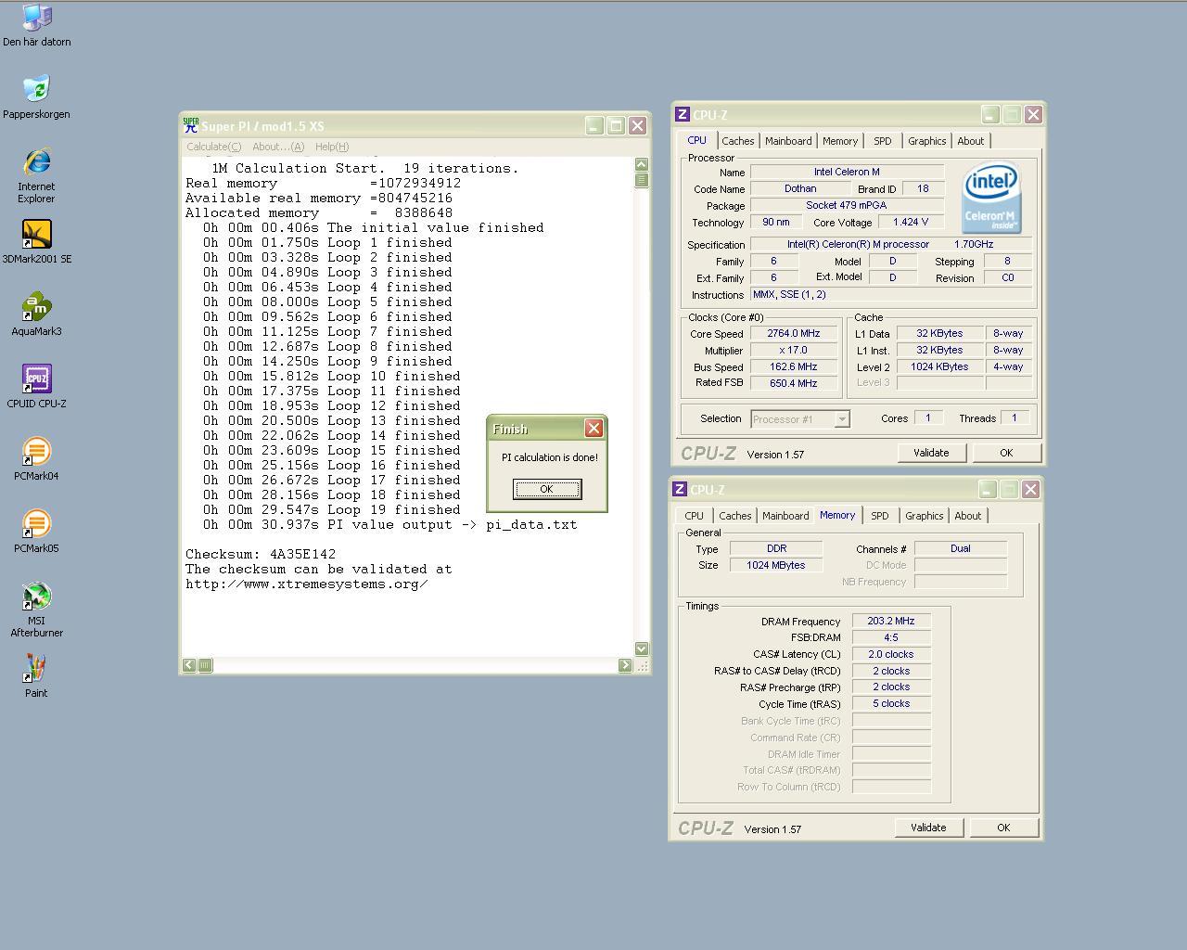Click Super PI title bar app icon
Image resolution: width=1187 pixels, height=950 pixels.
coord(191,125)
